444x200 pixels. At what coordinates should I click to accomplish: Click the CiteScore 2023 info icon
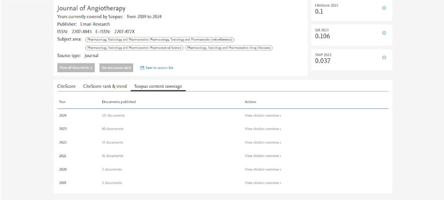tap(384, 8)
